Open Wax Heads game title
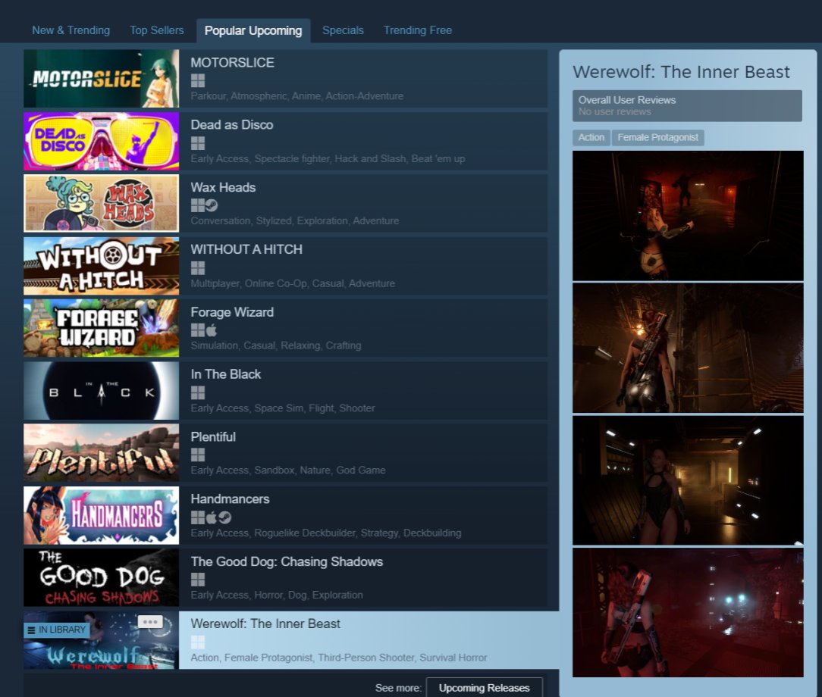 point(223,187)
